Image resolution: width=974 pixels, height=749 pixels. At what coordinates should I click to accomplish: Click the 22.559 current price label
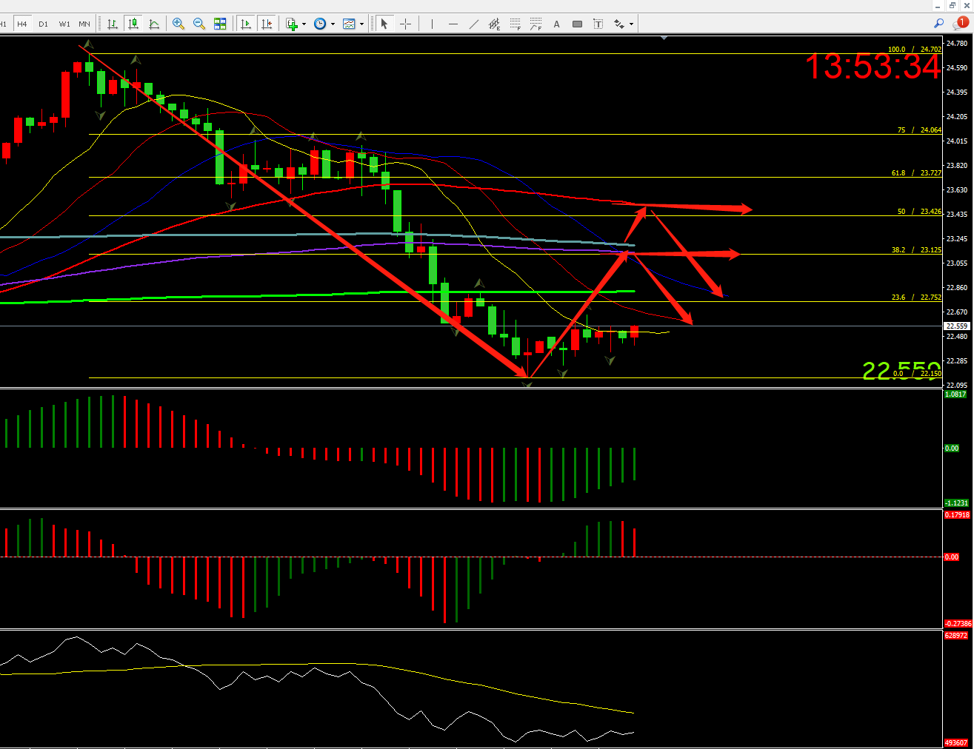point(957,326)
